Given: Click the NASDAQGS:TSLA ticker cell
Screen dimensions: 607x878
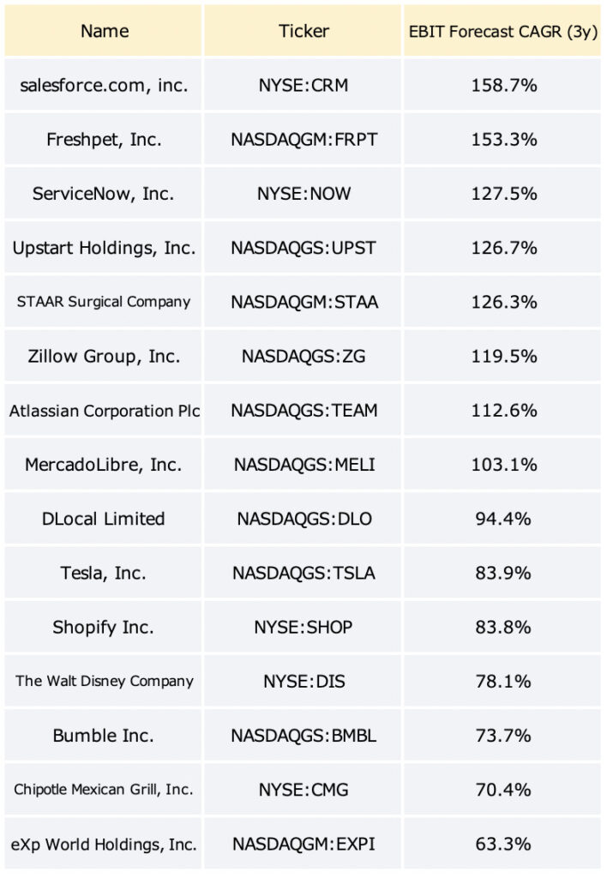Looking at the screenshot, I should (x=303, y=573).
